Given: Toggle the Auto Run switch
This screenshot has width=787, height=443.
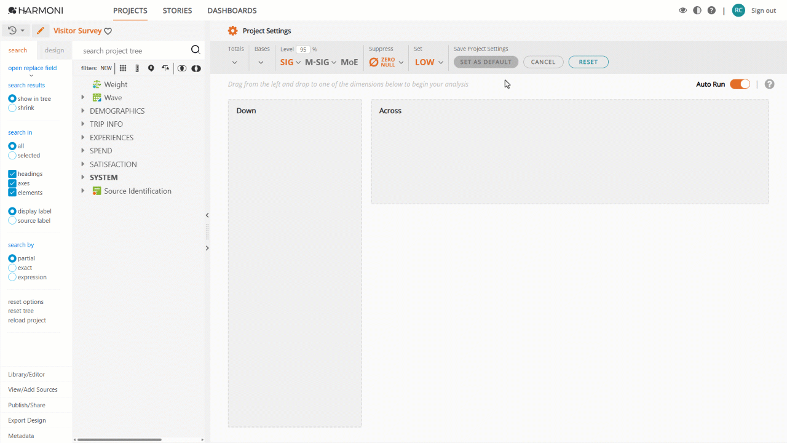Looking at the screenshot, I should click(x=740, y=84).
